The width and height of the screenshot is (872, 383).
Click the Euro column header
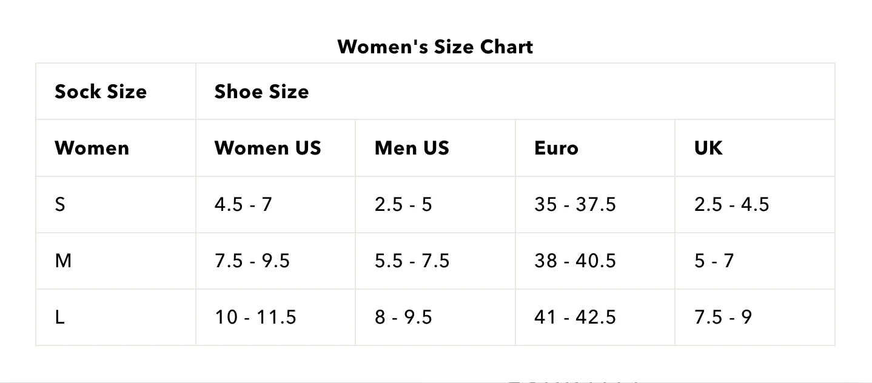[595, 148]
